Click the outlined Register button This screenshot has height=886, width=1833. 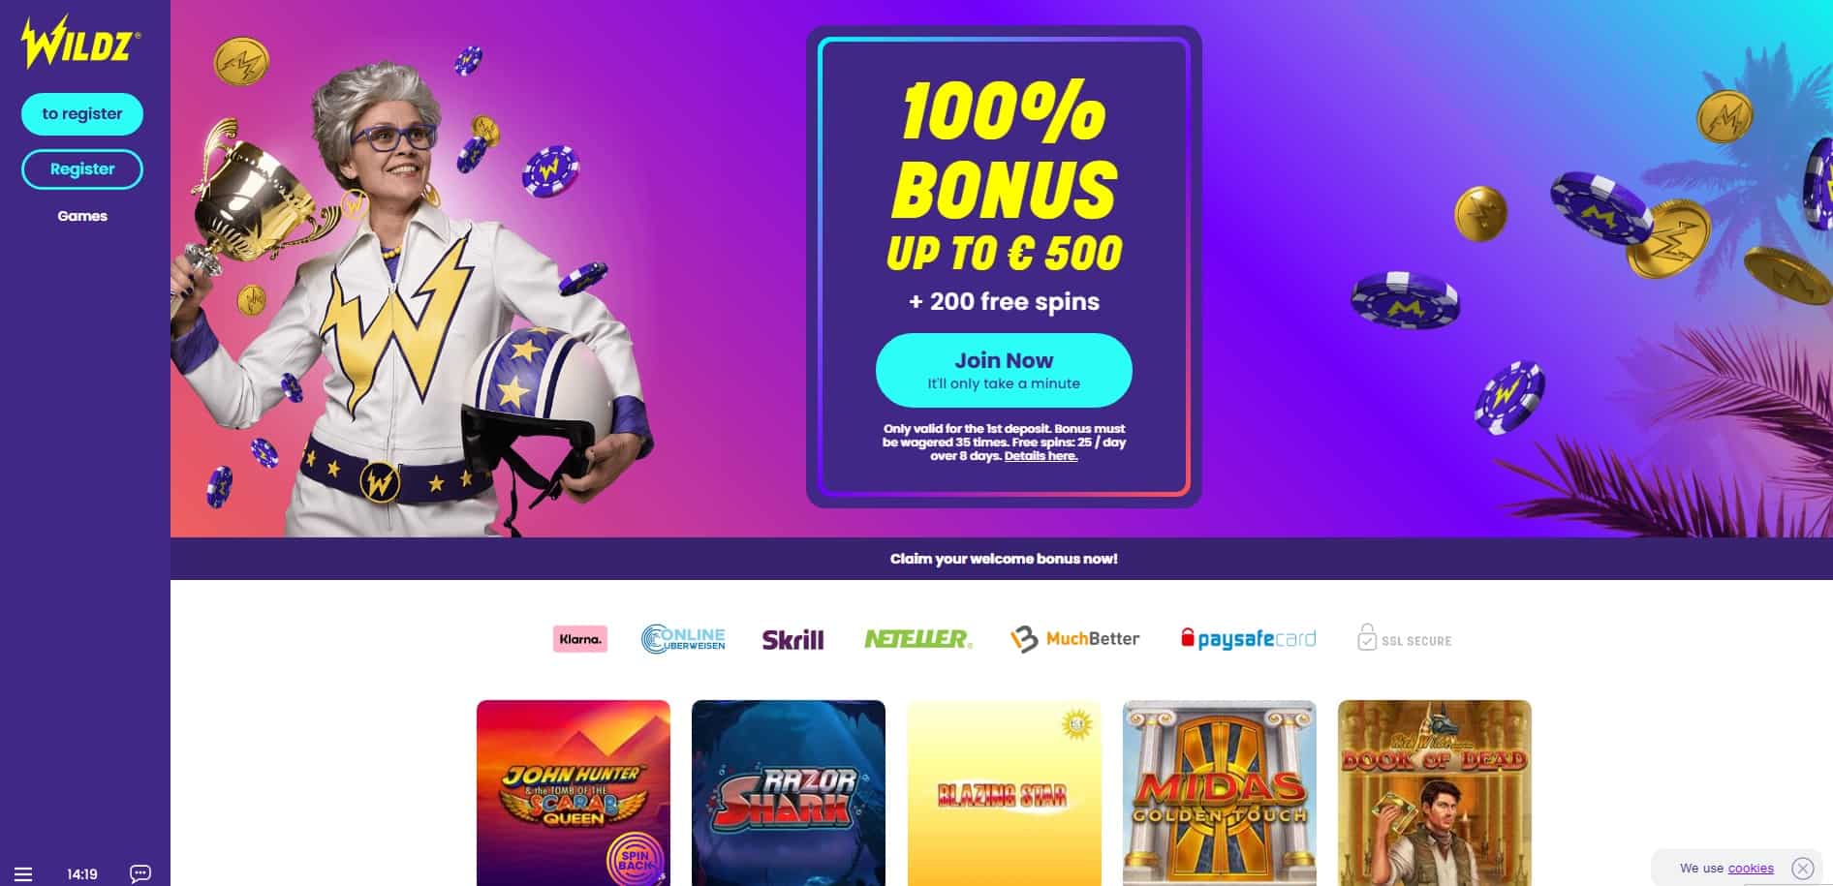pyautogui.click(x=82, y=168)
